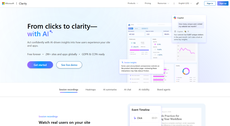Screen dimensions: 230x126
Task: Open the English (US) language selector
Action: (x=185, y=3)
